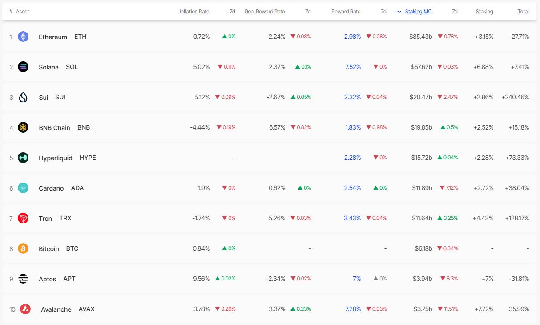Screen dimensions: 540x325
Task: Click the Asset column header
Action: click(x=23, y=12)
